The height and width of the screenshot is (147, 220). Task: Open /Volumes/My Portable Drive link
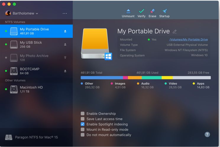tap(189, 39)
